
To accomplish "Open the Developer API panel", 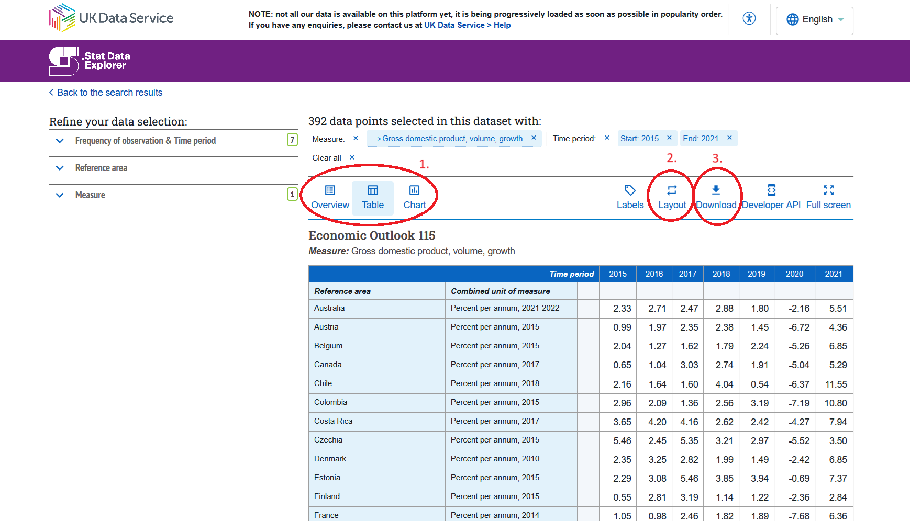I will pyautogui.click(x=771, y=198).
